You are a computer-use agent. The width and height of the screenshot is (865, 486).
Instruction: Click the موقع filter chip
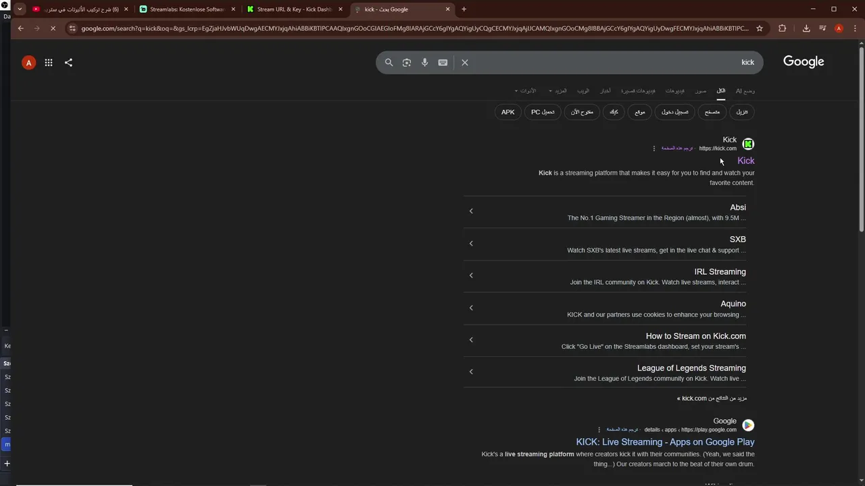[640, 112]
